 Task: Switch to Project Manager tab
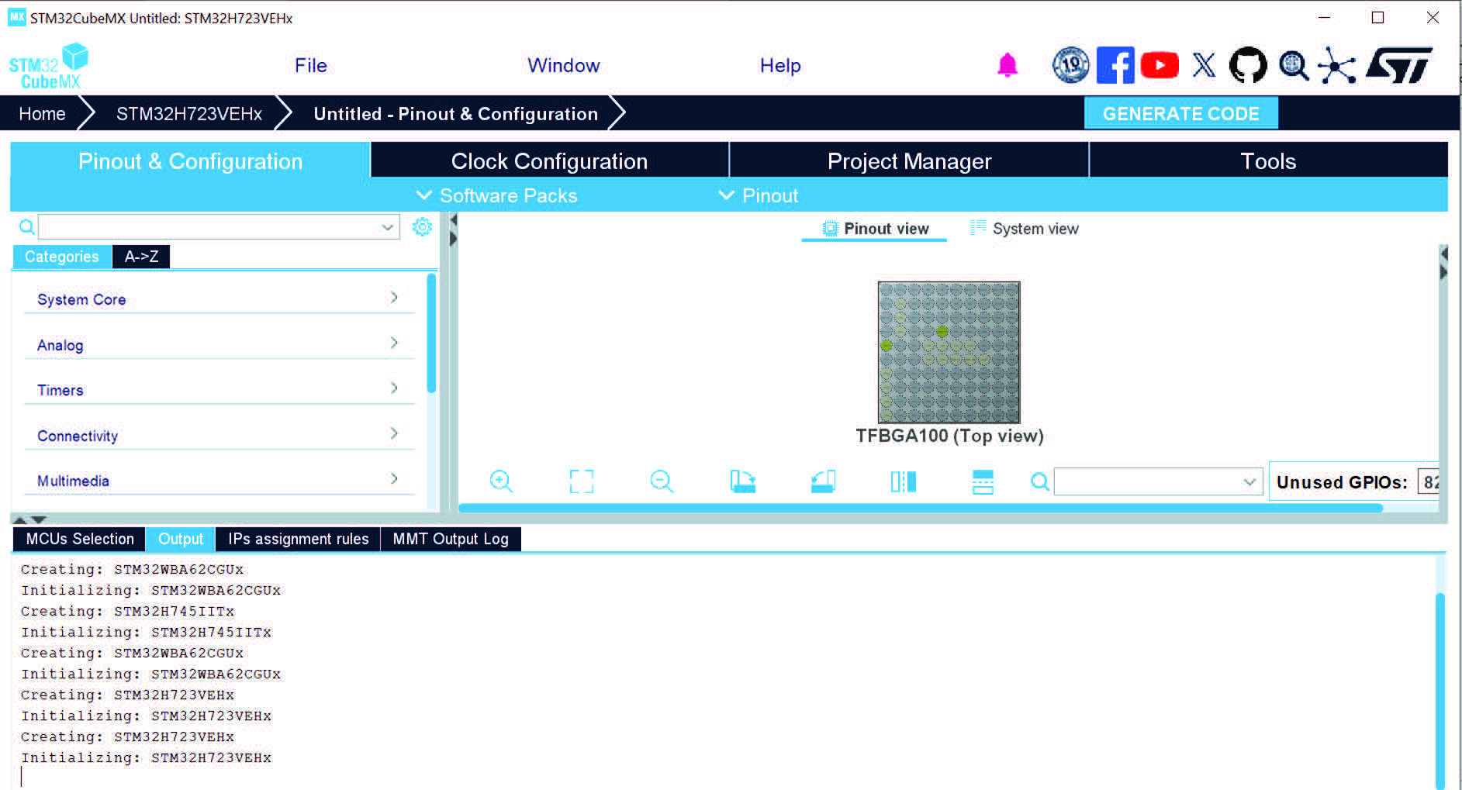pyautogui.click(x=909, y=160)
